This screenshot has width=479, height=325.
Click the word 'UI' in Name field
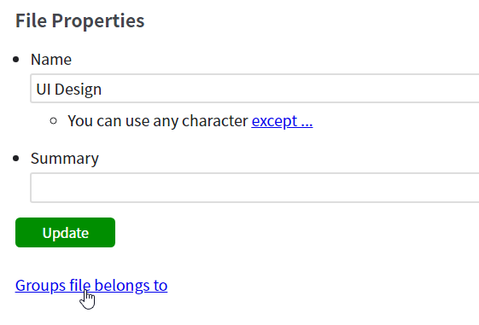(43, 89)
